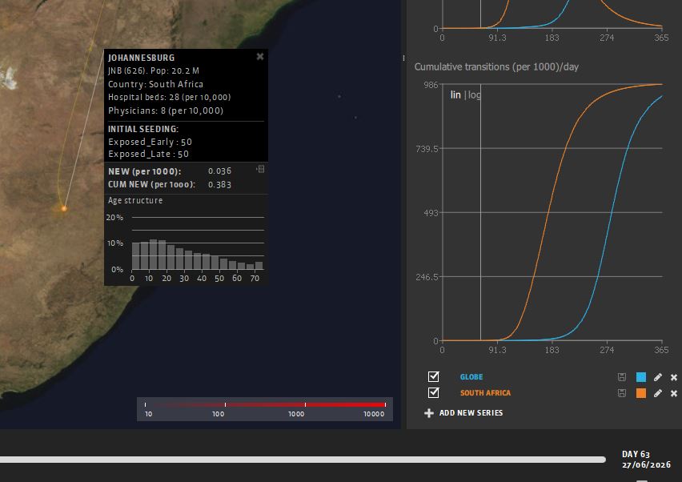This screenshot has height=482, width=682.
Task: Click the SOUTH AFRICA series label
Action: coord(485,393)
